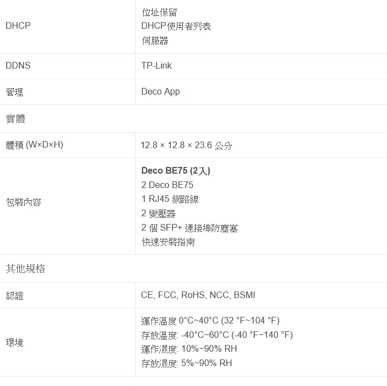Viewport: 387px width, 386px height.
Task: Click the 運作溫度 0°C~40°C line
Action: [210, 321]
